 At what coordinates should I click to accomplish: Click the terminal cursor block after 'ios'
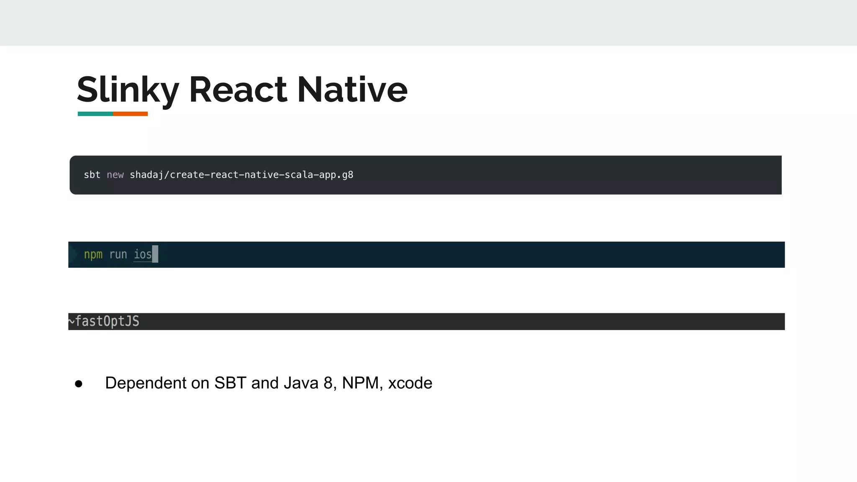pyautogui.click(x=155, y=254)
